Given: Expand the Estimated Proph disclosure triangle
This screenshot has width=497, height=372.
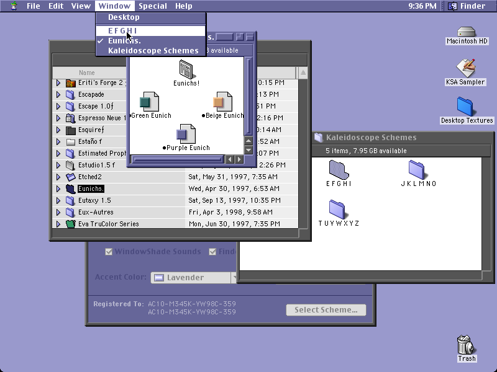Looking at the screenshot, I should (58, 153).
